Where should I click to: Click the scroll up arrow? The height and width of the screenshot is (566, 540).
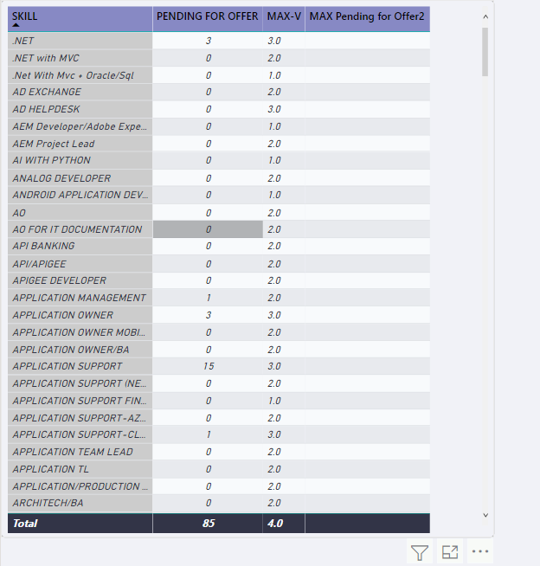(x=485, y=16)
